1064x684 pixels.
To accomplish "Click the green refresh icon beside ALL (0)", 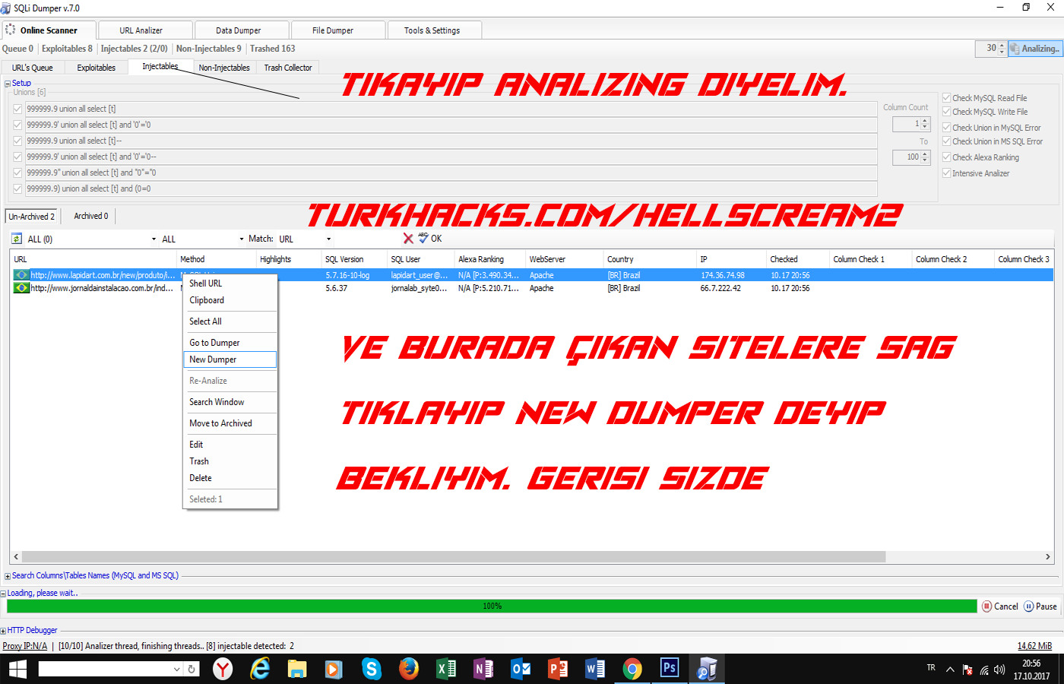I will tap(17, 239).
